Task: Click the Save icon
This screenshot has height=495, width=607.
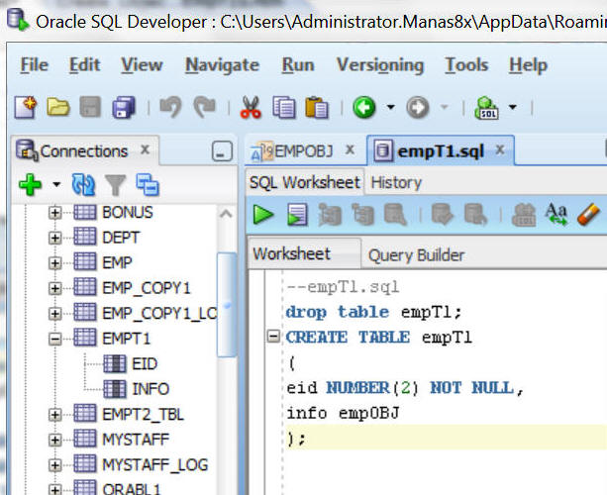Action: (x=90, y=107)
